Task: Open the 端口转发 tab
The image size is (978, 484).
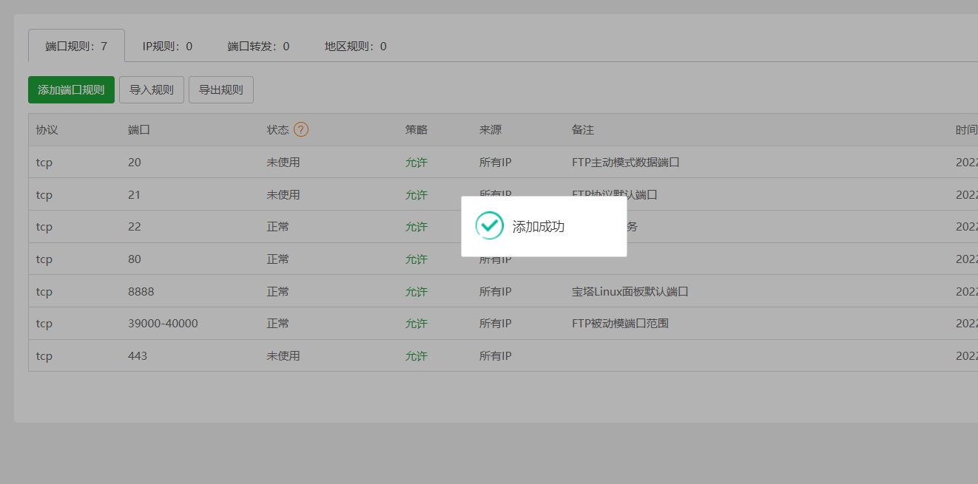Action: [x=258, y=46]
